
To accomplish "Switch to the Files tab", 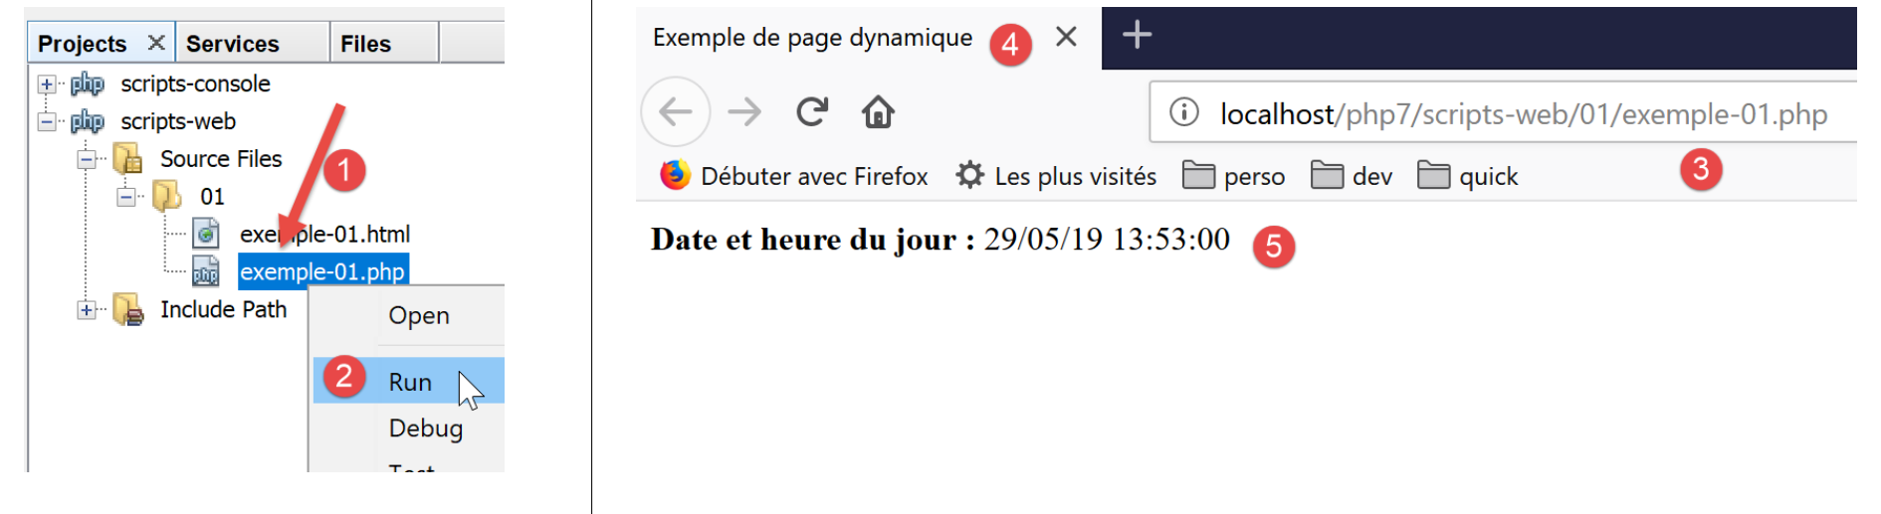I will point(365,44).
